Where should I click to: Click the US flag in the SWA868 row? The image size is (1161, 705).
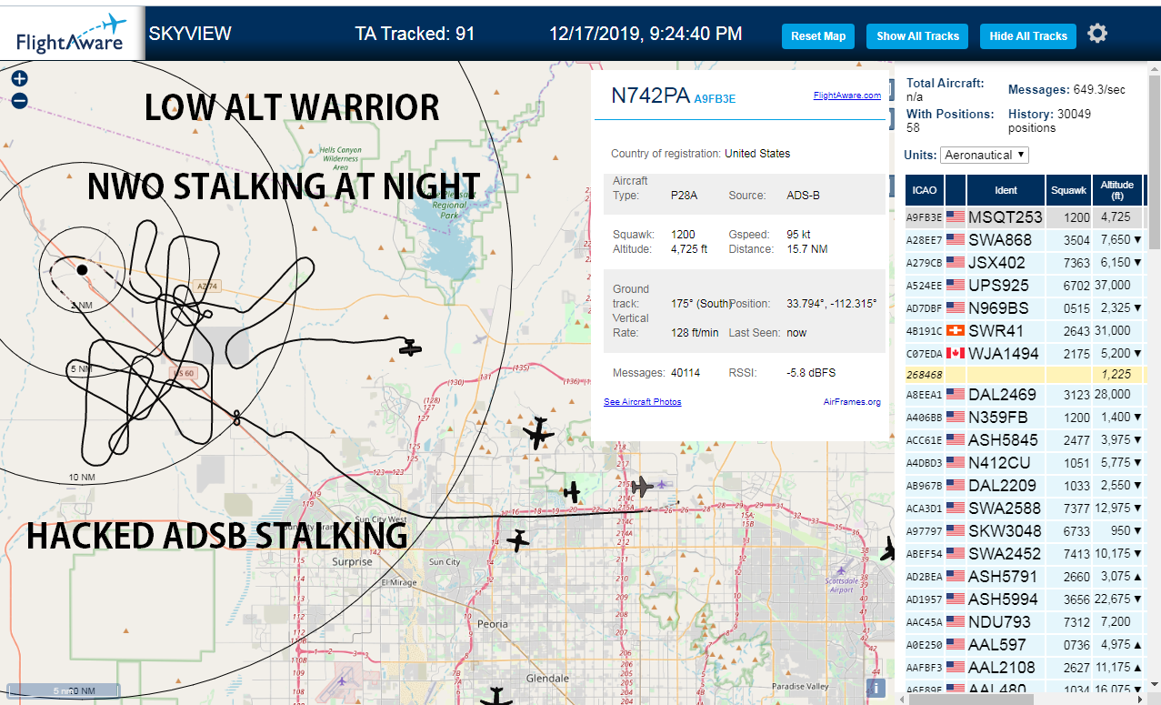(955, 240)
